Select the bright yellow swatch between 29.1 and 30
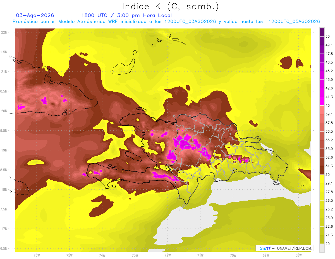Screen dimensions: 335x259 [x=322, y=179]
